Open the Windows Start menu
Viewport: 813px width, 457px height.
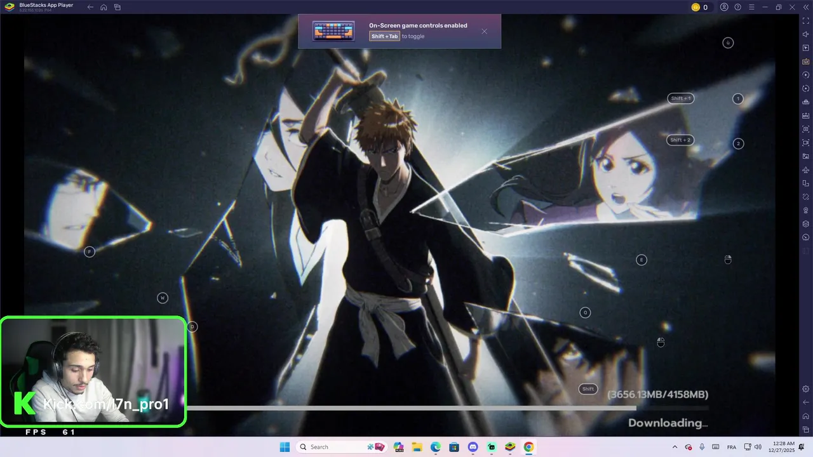pyautogui.click(x=285, y=447)
